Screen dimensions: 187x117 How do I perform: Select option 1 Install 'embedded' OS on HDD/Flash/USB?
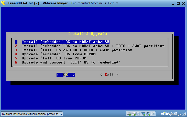62,42
